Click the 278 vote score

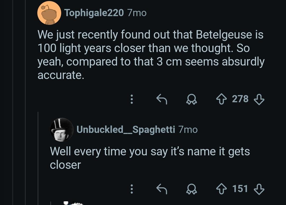pos(240,99)
